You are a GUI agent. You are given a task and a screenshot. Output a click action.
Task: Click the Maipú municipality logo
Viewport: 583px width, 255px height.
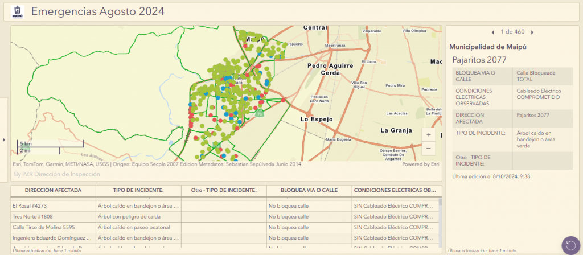[17, 11]
